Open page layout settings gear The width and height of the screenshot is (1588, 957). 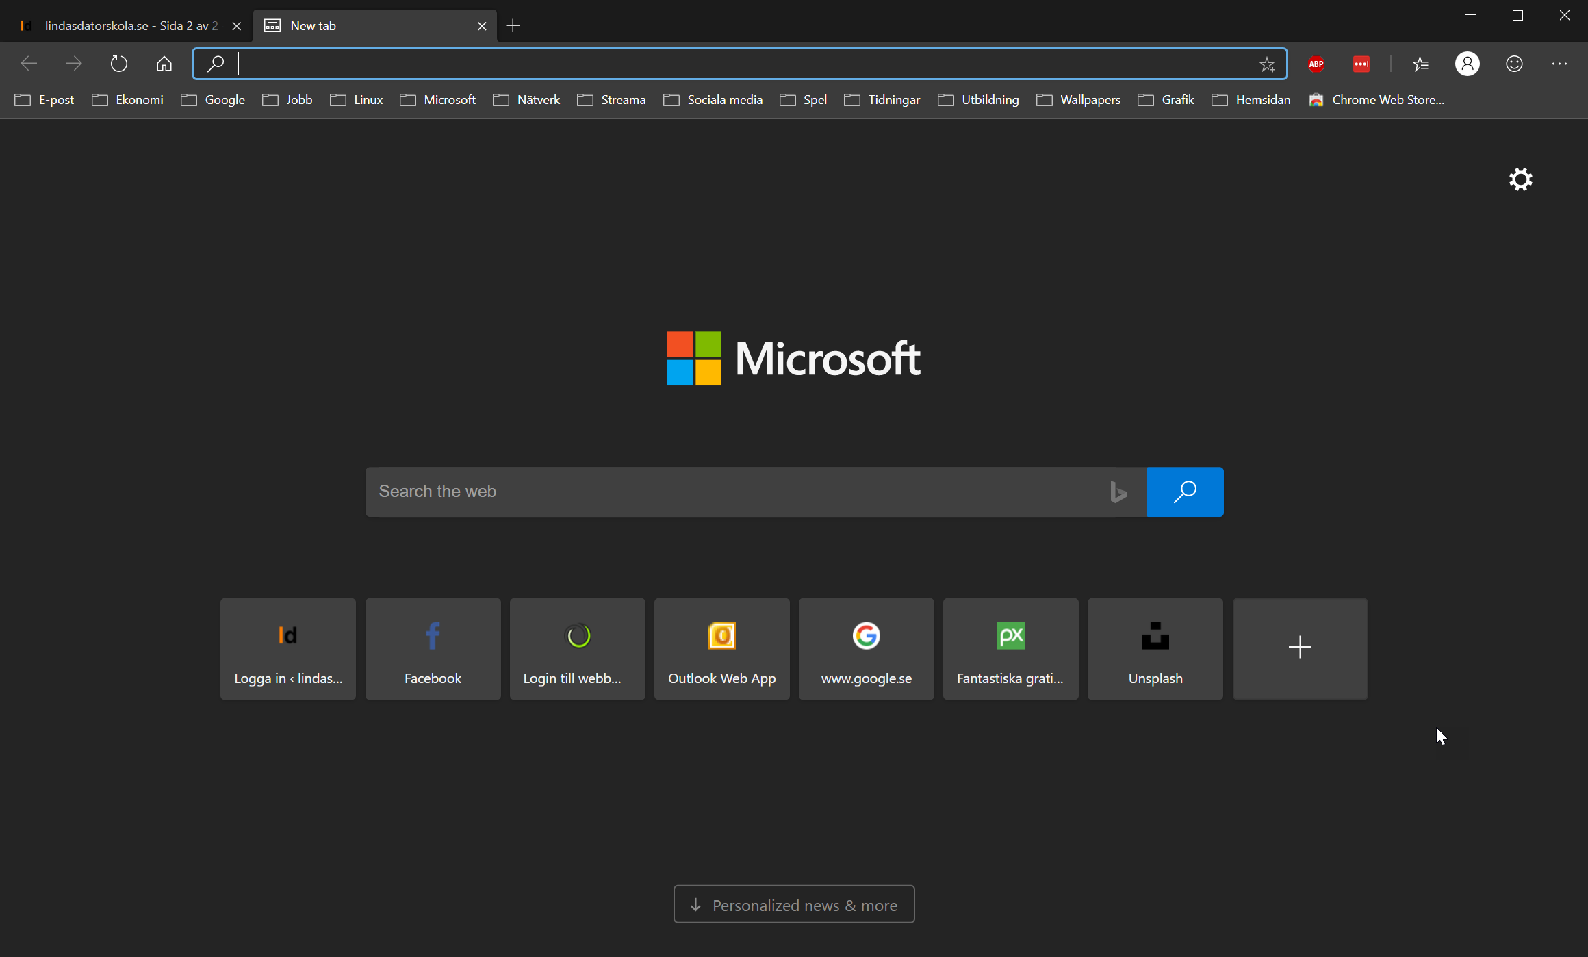1520,179
